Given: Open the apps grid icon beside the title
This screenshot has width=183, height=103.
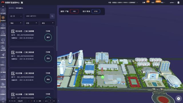Looking at the screenshot, I should [x=22, y=3].
